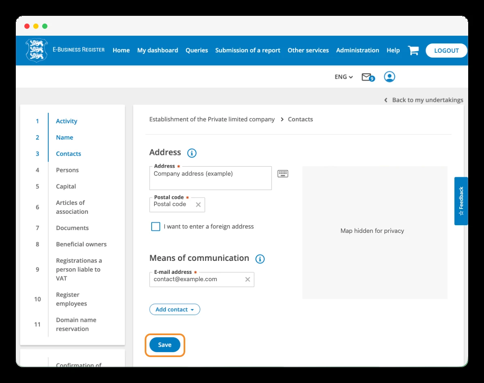The width and height of the screenshot is (484, 383).
Task: Click into the Address text area
Action: tap(210, 178)
